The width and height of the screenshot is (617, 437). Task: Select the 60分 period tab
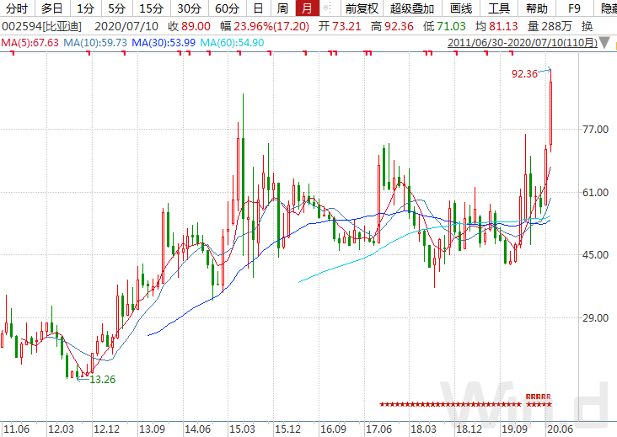(227, 8)
